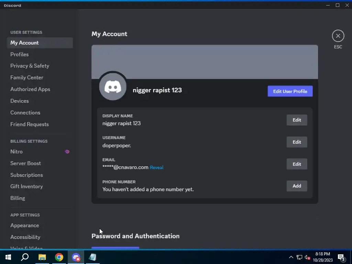Click the BILLING SETTINGS section label
This screenshot has width=352, height=264.
point(29,141)
